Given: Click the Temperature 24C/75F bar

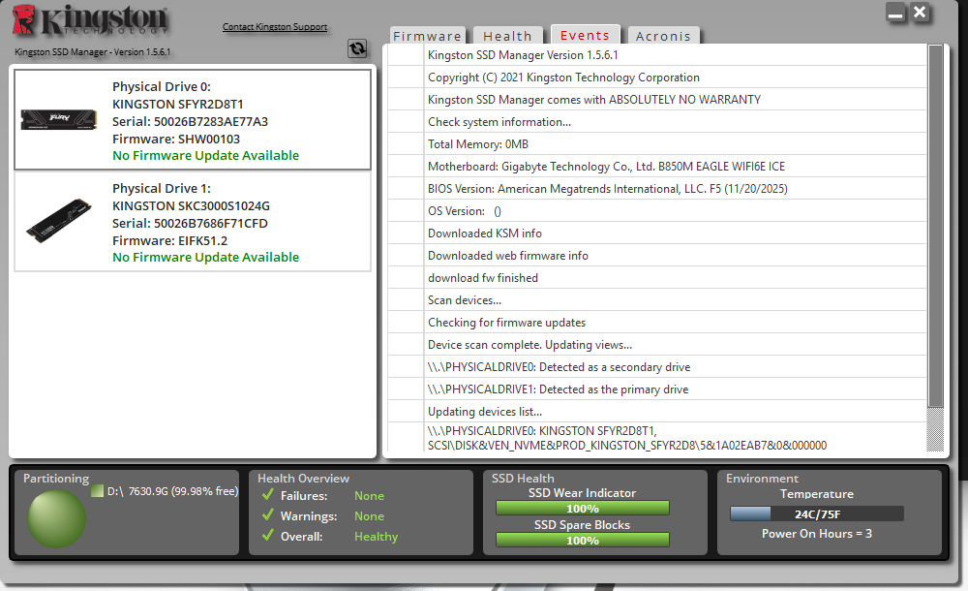Looking at the screenshot, I should click(x=817, y=513).
